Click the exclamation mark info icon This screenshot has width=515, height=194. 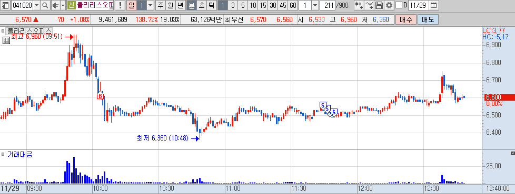coord(120,5)
